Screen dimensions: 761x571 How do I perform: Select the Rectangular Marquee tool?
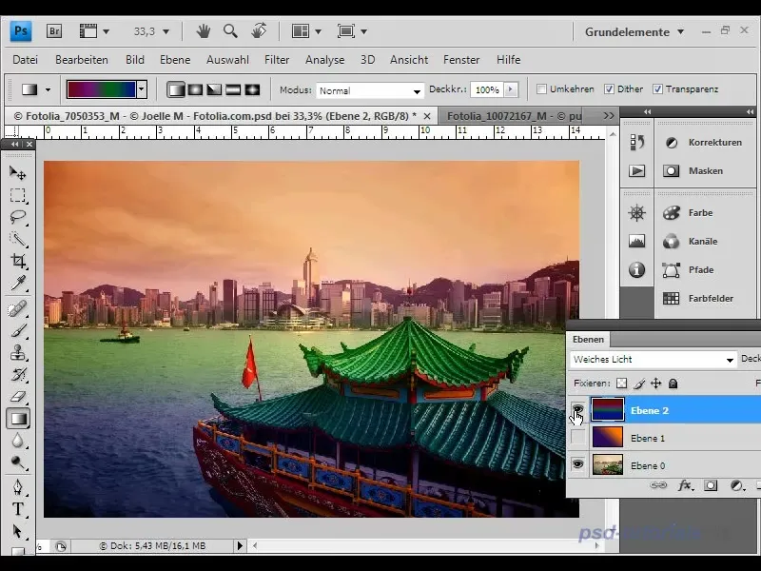click(18, 195)
